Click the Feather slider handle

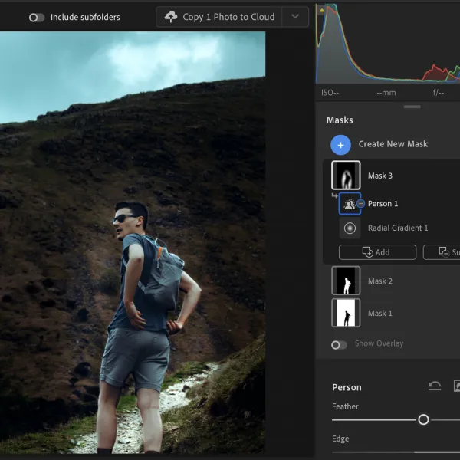coord(423,419)
